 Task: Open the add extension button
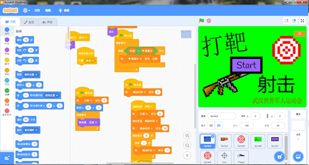[x=7, y=158]
